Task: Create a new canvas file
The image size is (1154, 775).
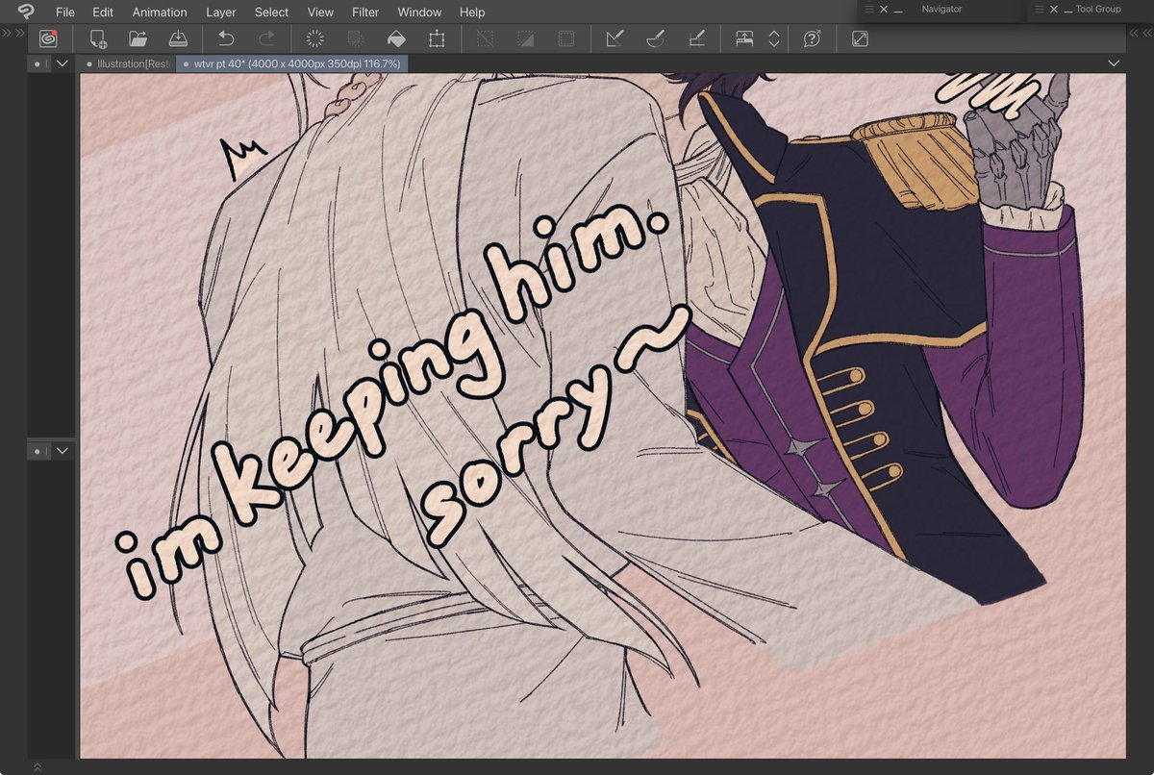Action: (x=98, y=39)
